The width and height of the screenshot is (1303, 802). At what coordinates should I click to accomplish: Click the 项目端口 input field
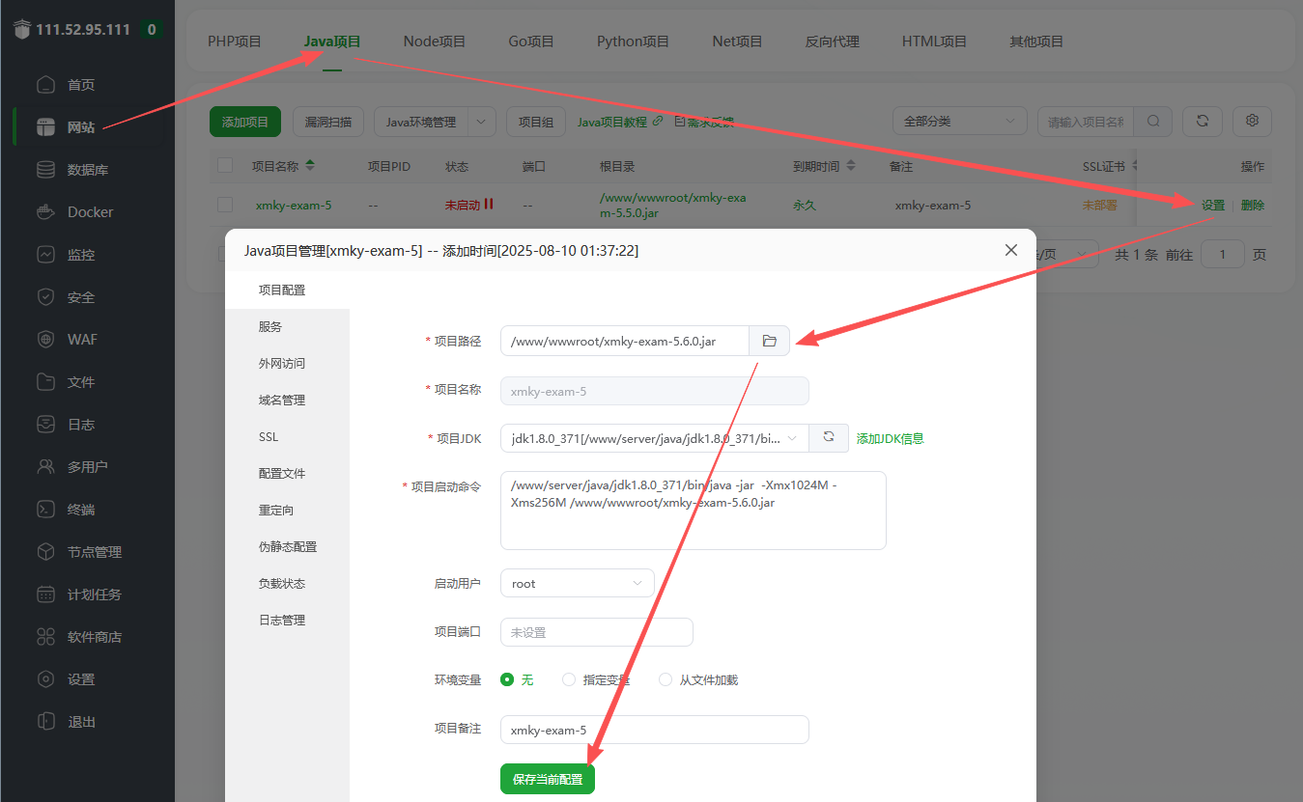[x=596, y=632]
